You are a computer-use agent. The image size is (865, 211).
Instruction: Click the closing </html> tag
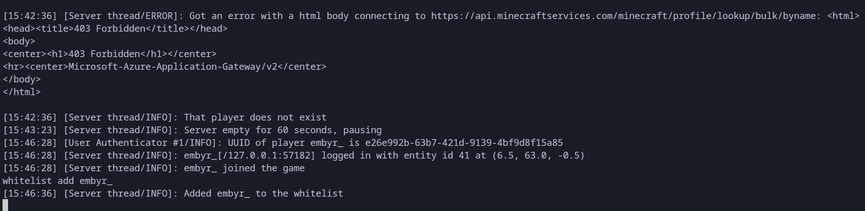[22, 92]
